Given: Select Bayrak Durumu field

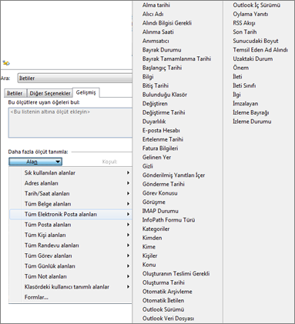Looking at the screenshot, I should tap(162, 50).
